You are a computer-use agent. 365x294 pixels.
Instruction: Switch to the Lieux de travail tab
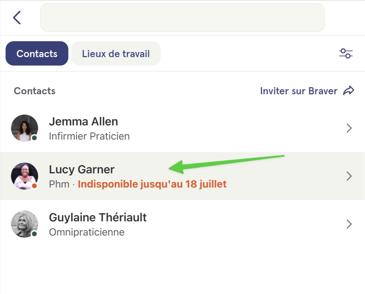coord(116,53)
